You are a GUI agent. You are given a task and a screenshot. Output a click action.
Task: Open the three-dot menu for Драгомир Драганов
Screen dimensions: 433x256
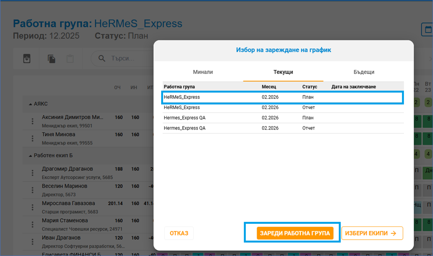(33, 173)
